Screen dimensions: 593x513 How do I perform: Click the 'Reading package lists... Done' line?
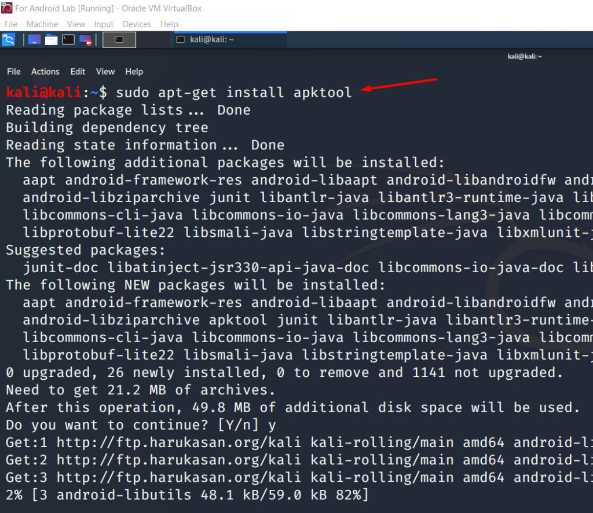click(128, 110)
